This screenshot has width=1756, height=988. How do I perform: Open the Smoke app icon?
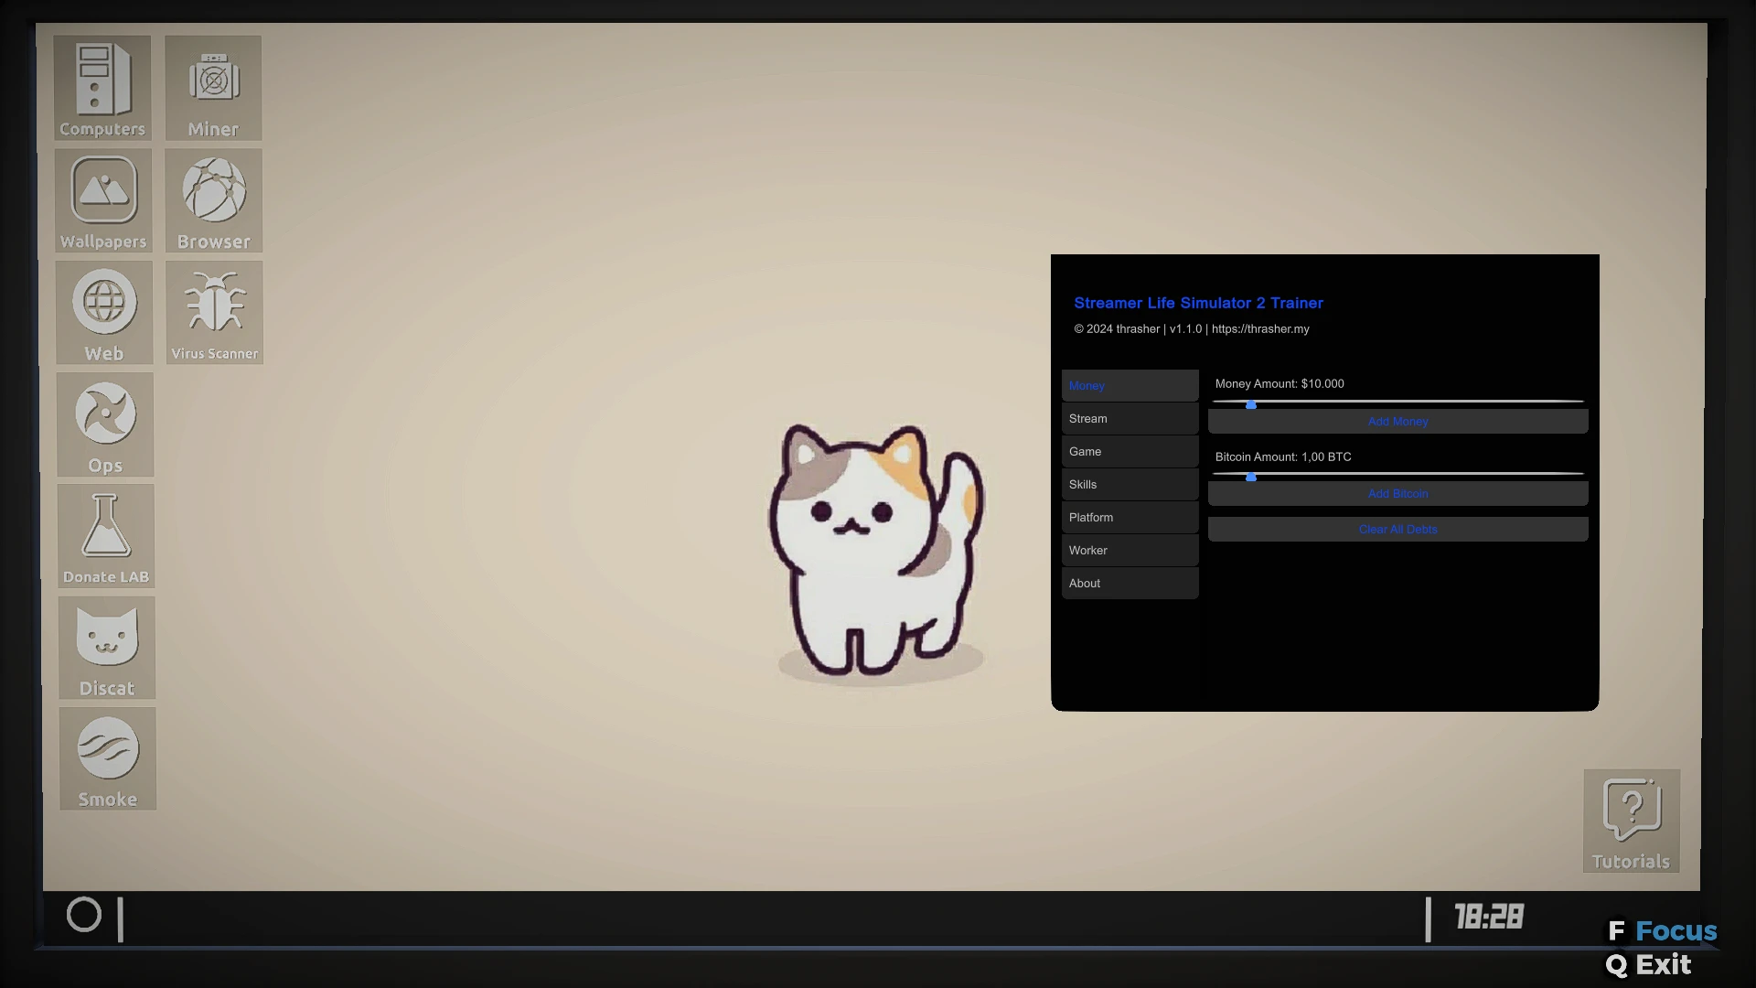pyautogui.click(x=108, y=758)
